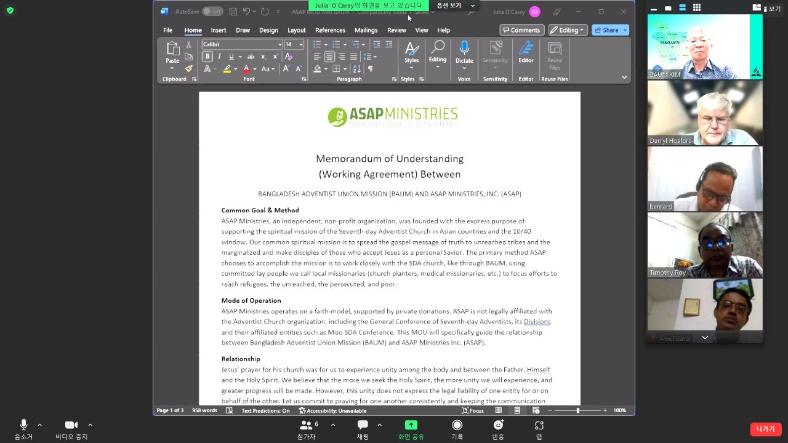Toggle Italic formatting

coord(219,57)
